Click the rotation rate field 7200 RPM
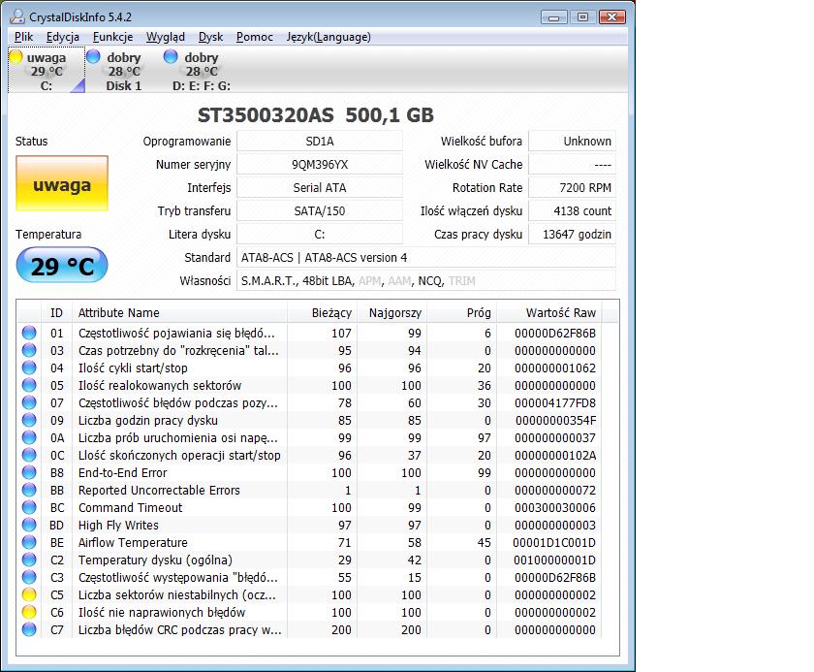 pyautogui.click(x=572, y=188)
